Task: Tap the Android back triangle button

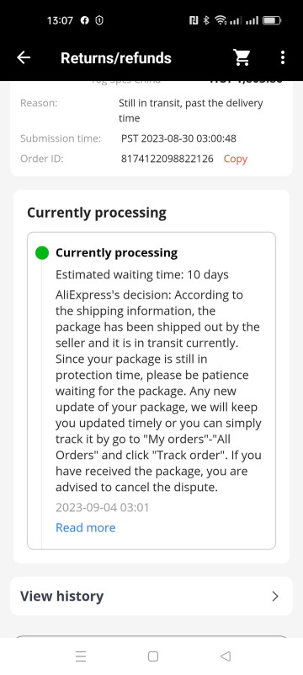Action: (226, 656)
